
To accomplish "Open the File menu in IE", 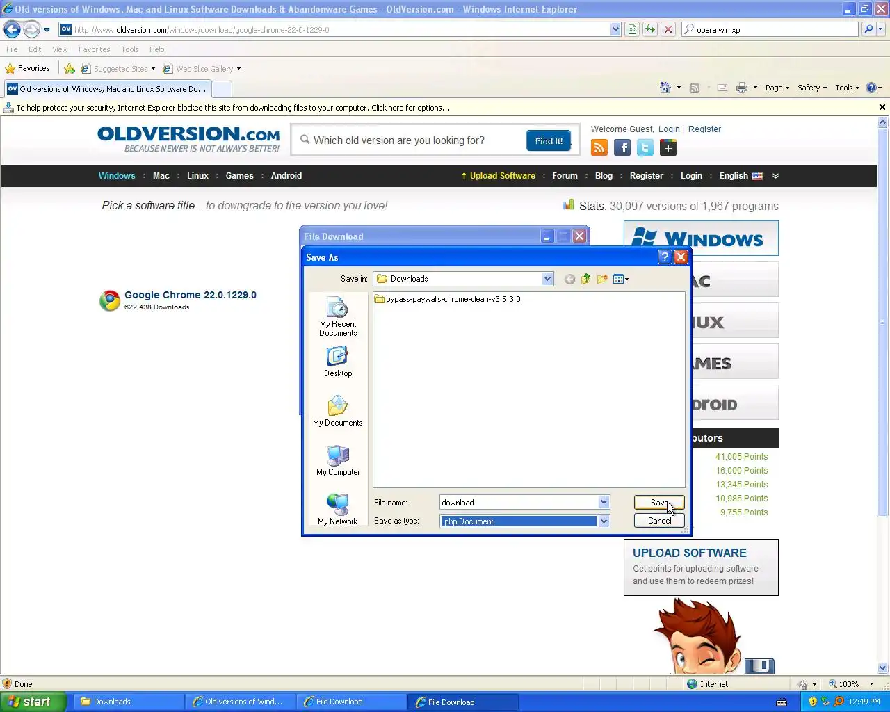I will tap(12, 49).
